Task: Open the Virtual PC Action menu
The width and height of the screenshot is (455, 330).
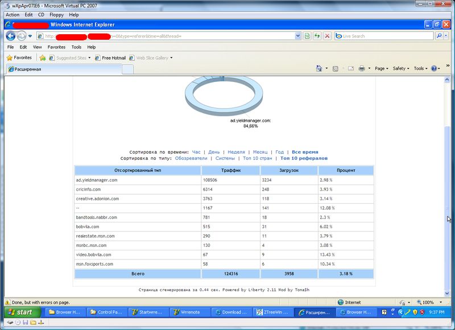Action: click(x=13, y=15)
